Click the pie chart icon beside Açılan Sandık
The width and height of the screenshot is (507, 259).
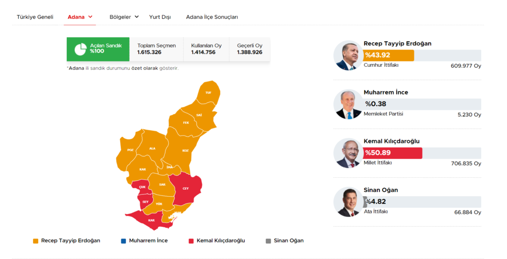pyautogui.click(x=81, y=49)
